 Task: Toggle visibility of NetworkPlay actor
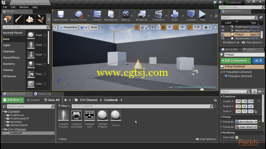click(x=223, y=30)
